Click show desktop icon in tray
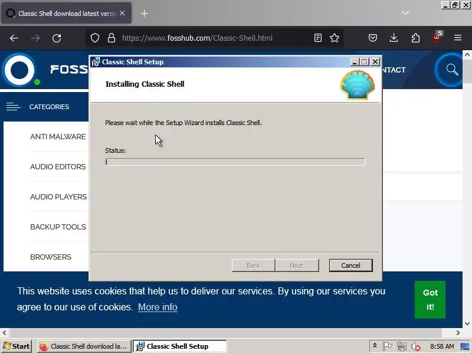The image size is (472, 354). (465, 346)
